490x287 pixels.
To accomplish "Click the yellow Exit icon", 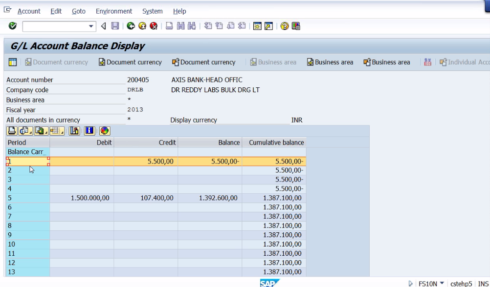I will click(x=142, y=26).
